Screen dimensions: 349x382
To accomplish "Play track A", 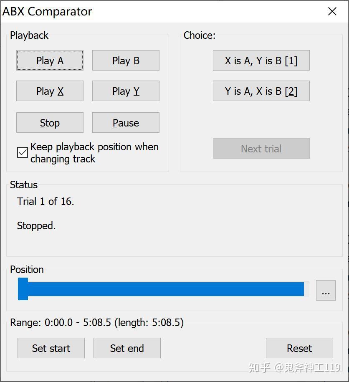I will coord(50,61).
